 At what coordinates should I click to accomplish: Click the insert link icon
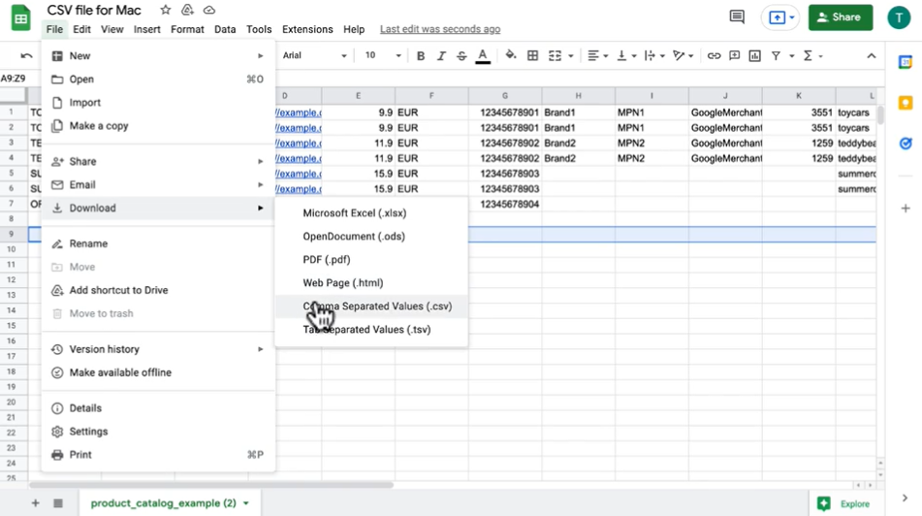coord(714,56)
